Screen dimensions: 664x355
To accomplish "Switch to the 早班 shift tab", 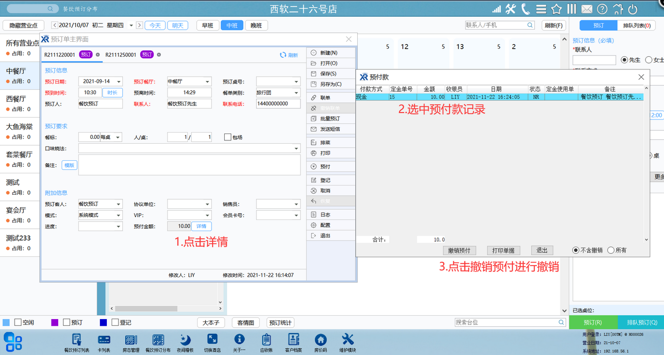I will [x=207, y=25].
